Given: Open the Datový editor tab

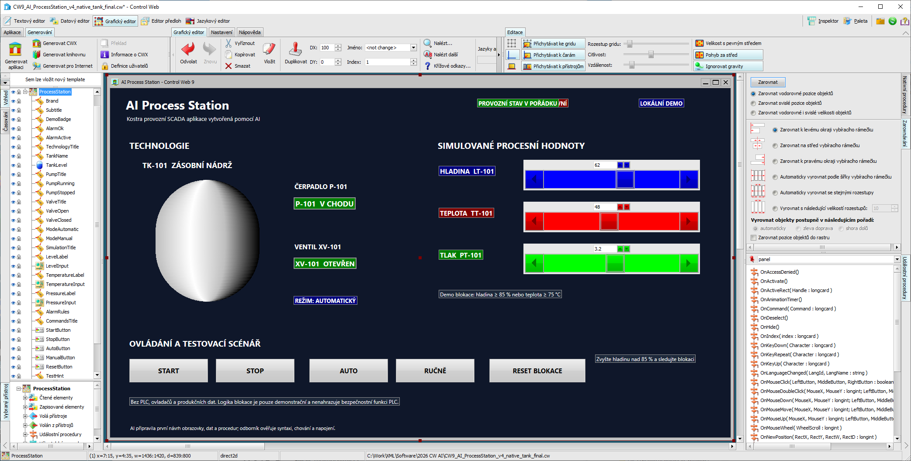Looking at the screenshot, I should coord(70,21).
